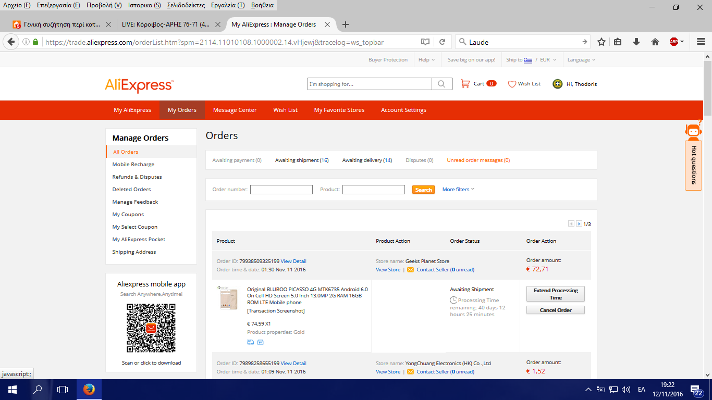Open Firefox downloads arrow icon
This screenshot has width=712, height=400.
tap(636, 42)
